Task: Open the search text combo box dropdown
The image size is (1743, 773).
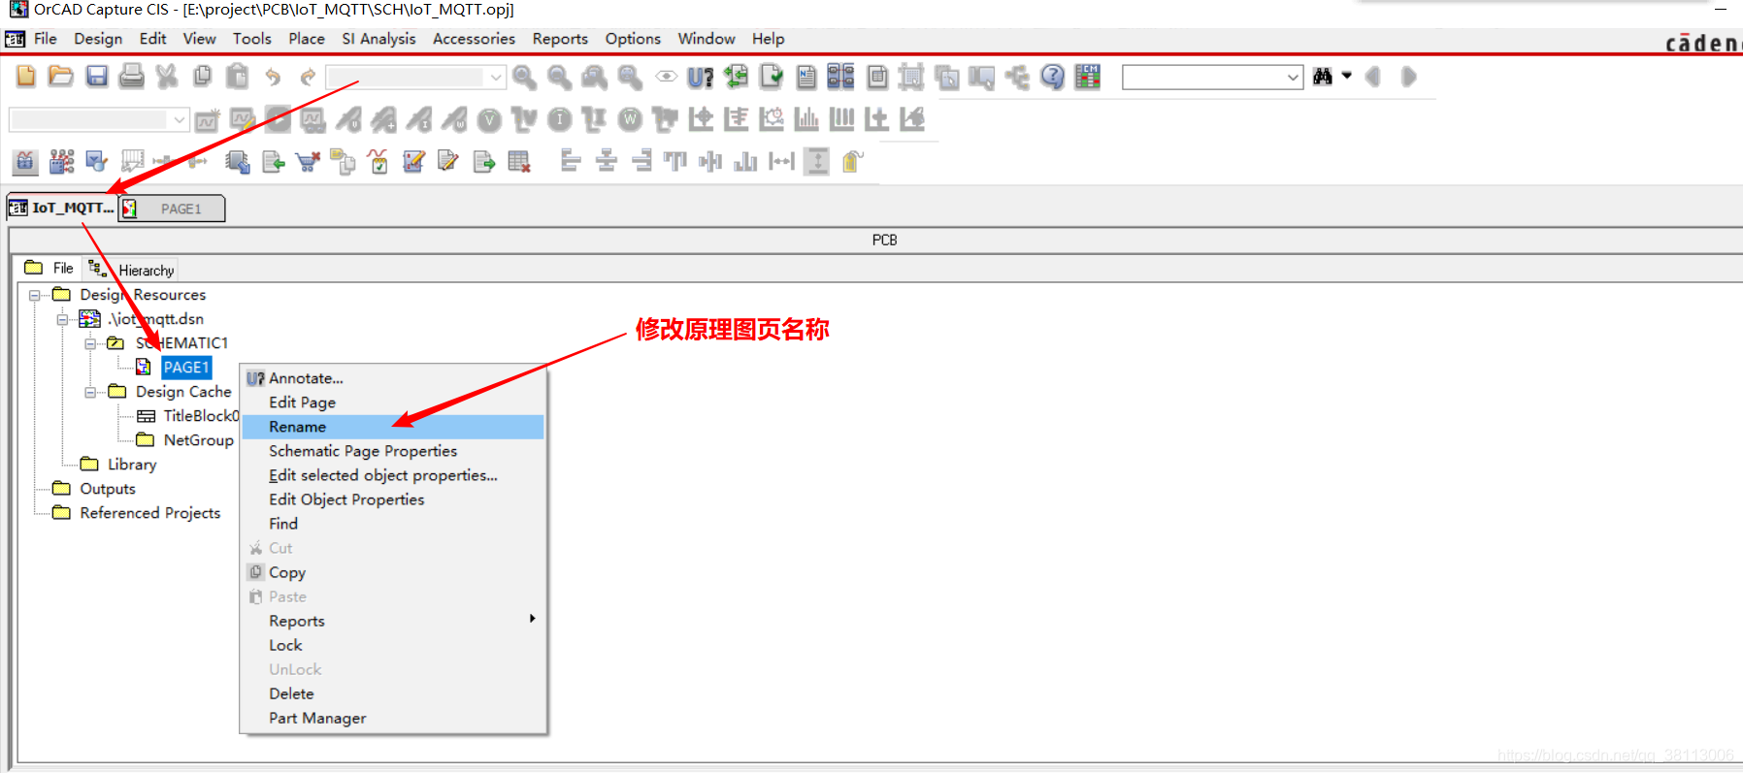Action: 1293,77
